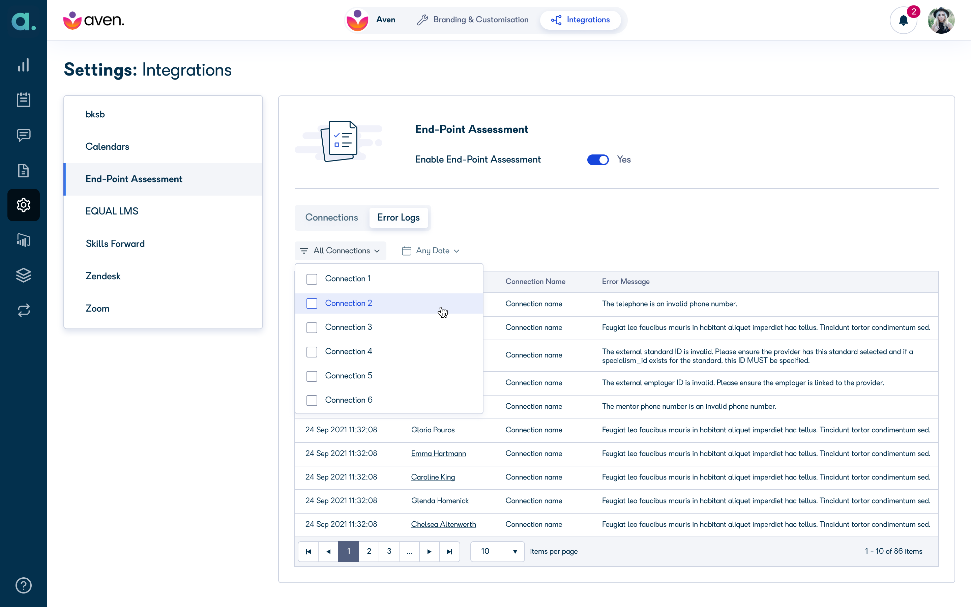Screen dimensions: 971x607
Task: Open the notifications bell
Action: coord(903,20)
